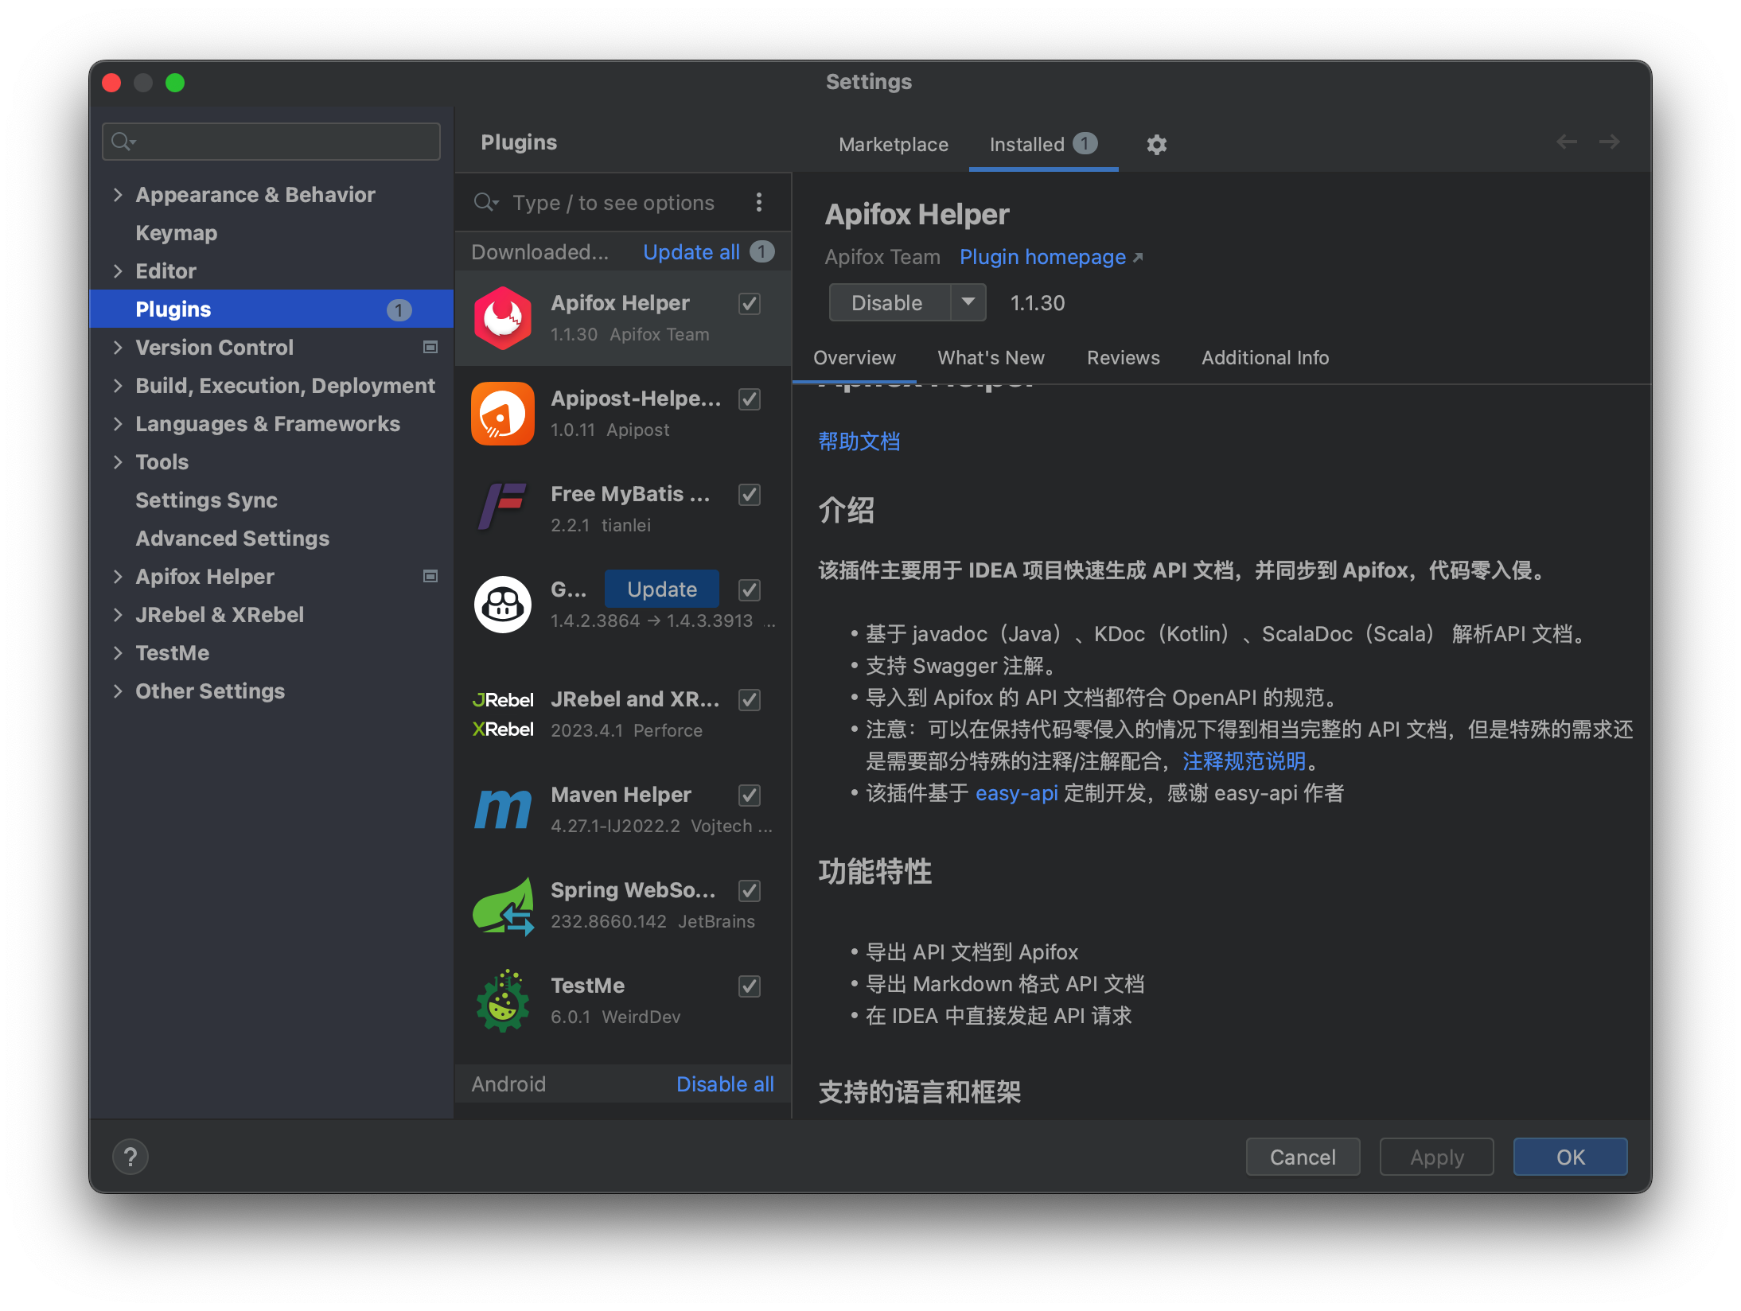Toggle the Apifox Helper plugin checkbox

click(x=750, y=304)
